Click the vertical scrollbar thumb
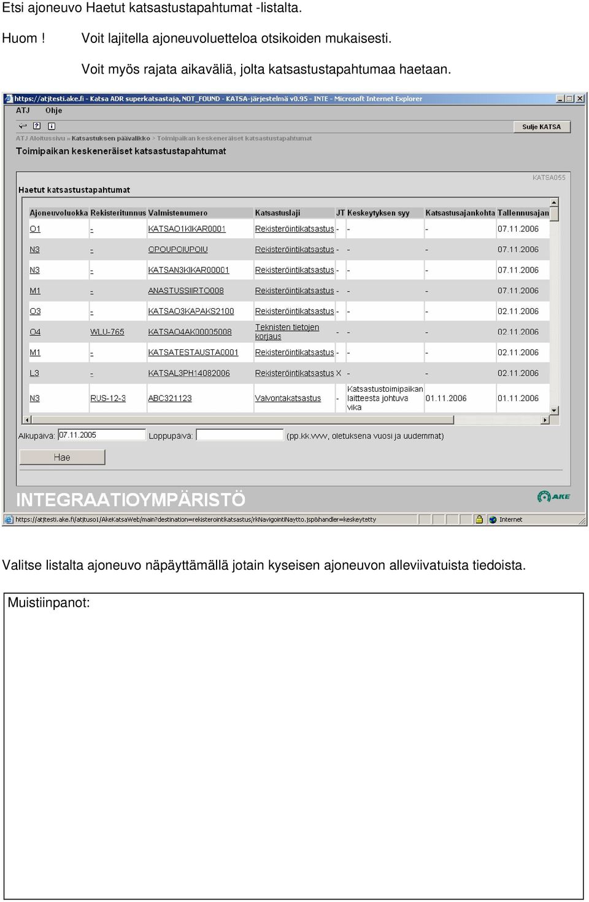This screenshot has height=902, width=589. click(555, 214)
